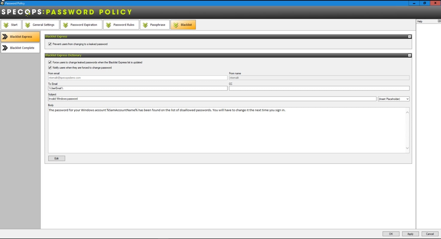Click the General Settings checkmark icon
441x239 pixels.
point(28,25)
